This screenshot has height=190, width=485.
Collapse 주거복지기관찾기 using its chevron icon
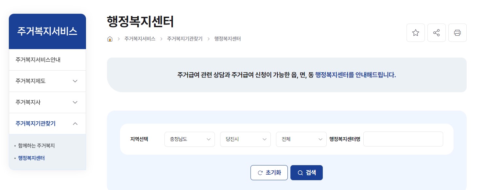(75, 124)
